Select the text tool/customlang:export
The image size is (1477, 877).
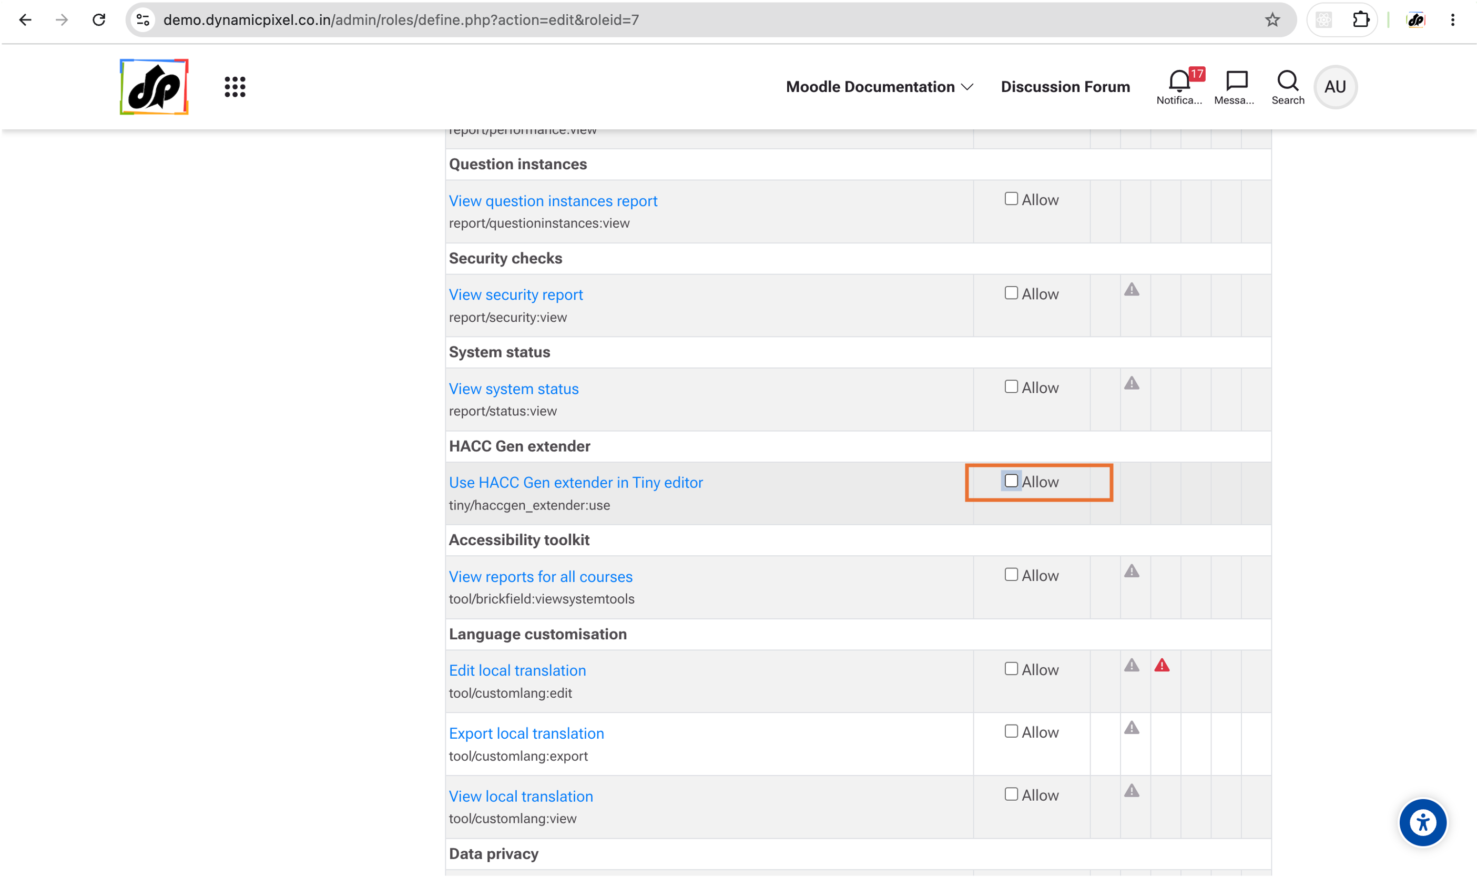tap(518, 757)
